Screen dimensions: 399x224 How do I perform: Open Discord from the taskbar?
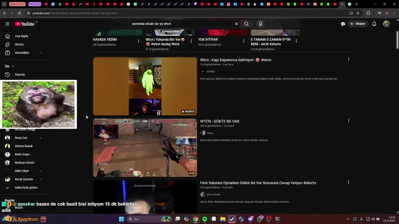coord(250,219)
